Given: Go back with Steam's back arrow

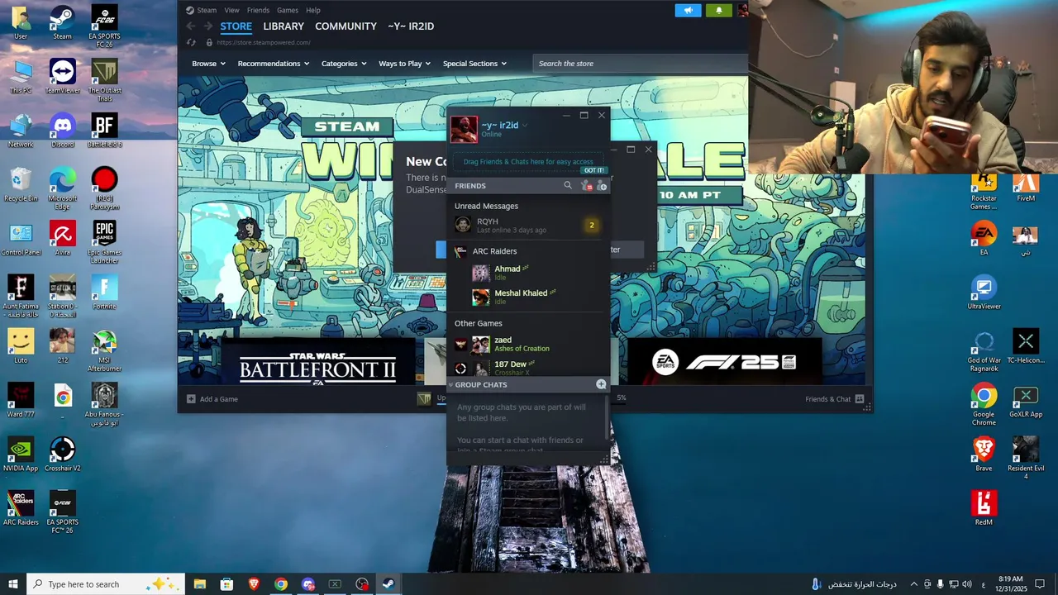Looking at the screenshot, I should [191, 26].
